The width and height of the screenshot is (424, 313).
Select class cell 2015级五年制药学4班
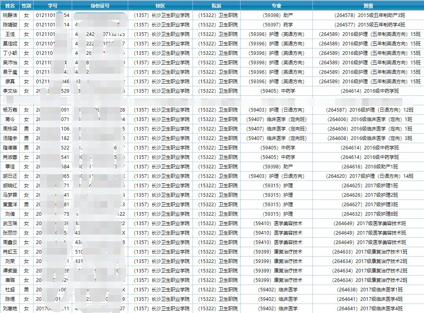(368, 25)
